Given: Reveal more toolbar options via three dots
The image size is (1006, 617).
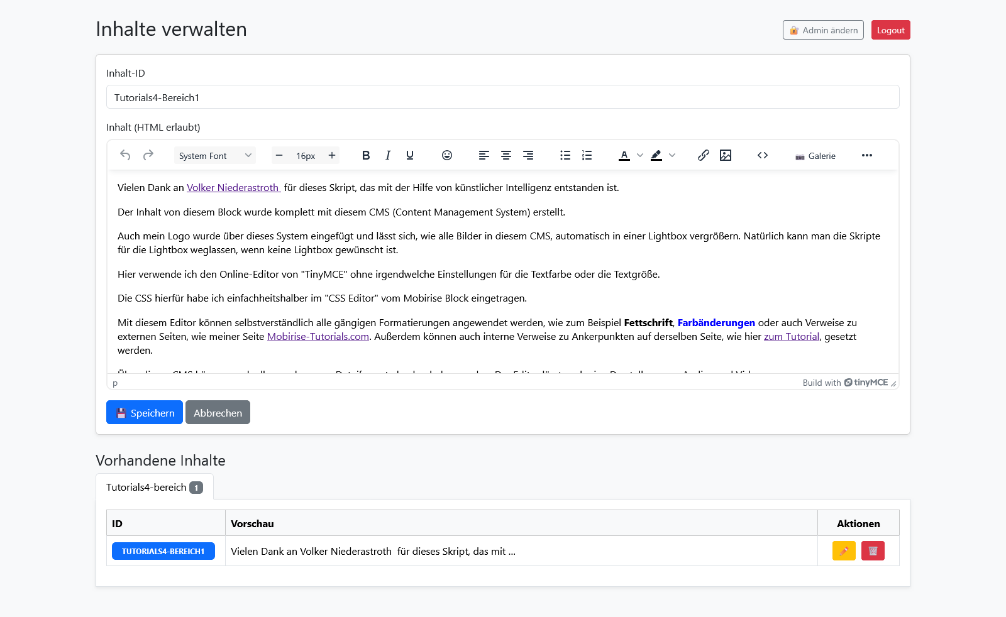Looking at the screenshot, I should tap(866, 155).
